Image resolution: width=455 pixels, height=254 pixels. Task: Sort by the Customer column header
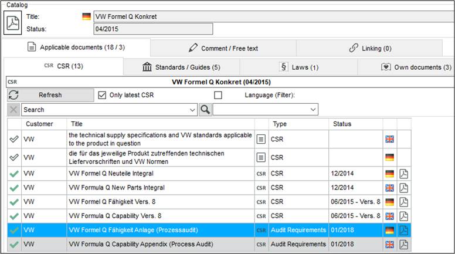pyautogui.click(x=39, y=124)
